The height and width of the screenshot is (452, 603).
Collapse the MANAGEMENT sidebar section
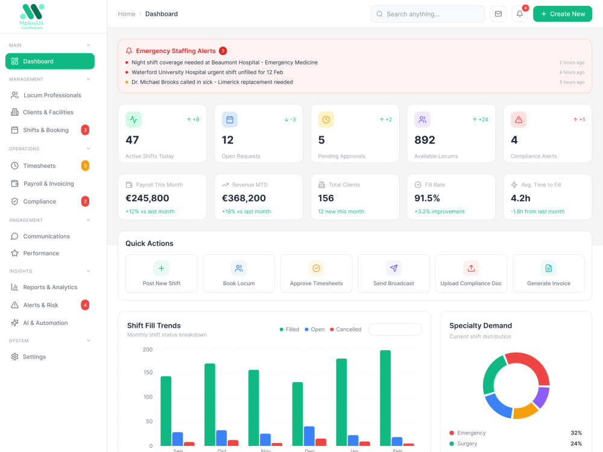89,79
